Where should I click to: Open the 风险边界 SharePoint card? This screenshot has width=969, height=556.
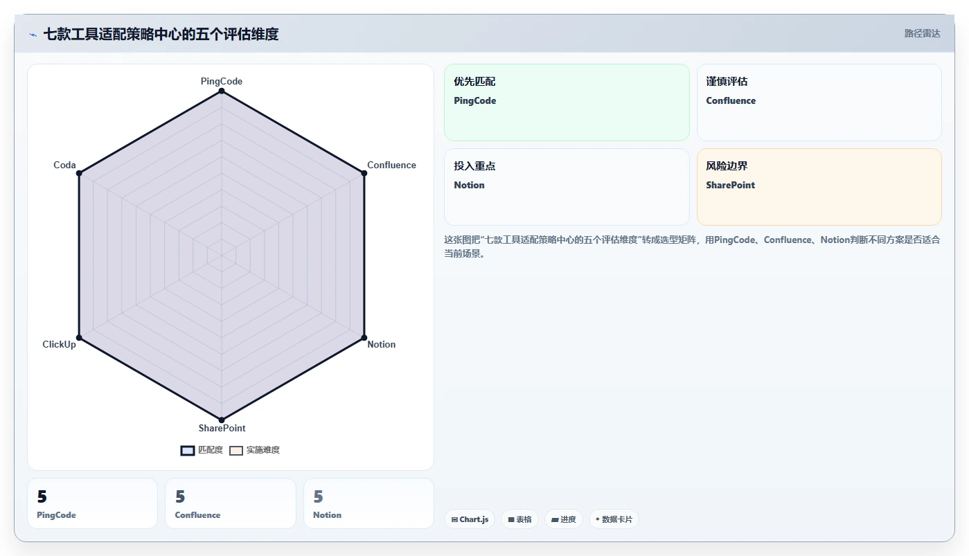(819, 187)
